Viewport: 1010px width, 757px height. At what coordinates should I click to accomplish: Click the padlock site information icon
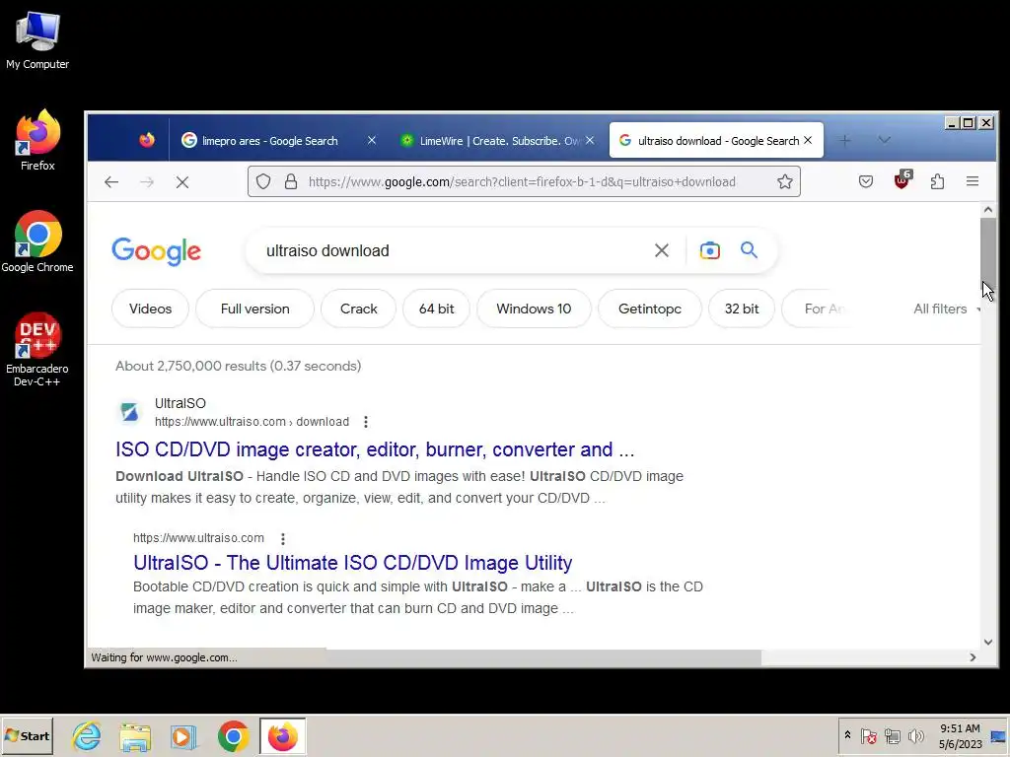tap(291, 181)
